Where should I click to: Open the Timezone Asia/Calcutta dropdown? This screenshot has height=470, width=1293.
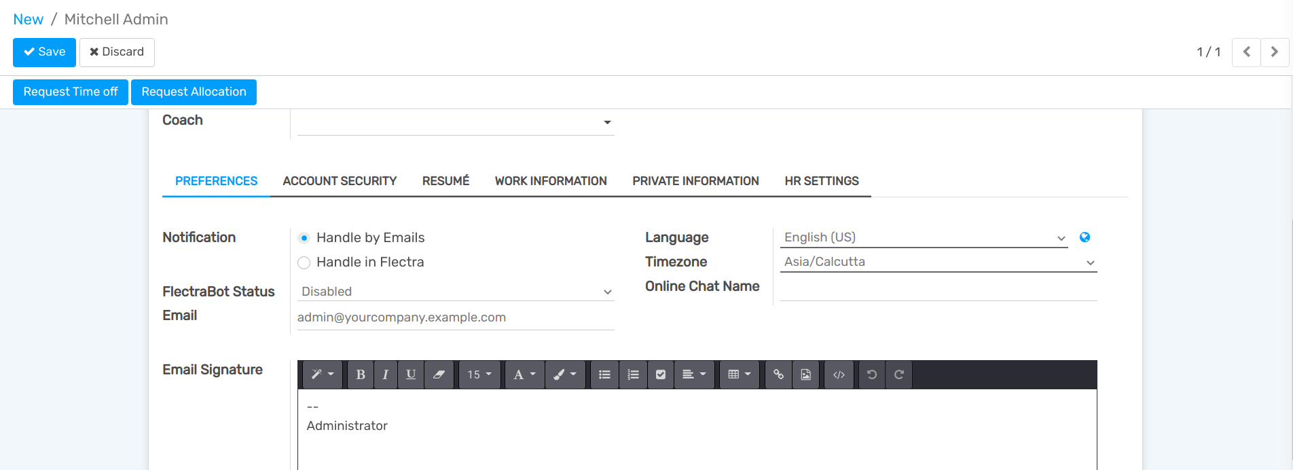click(x=939, y=262)
